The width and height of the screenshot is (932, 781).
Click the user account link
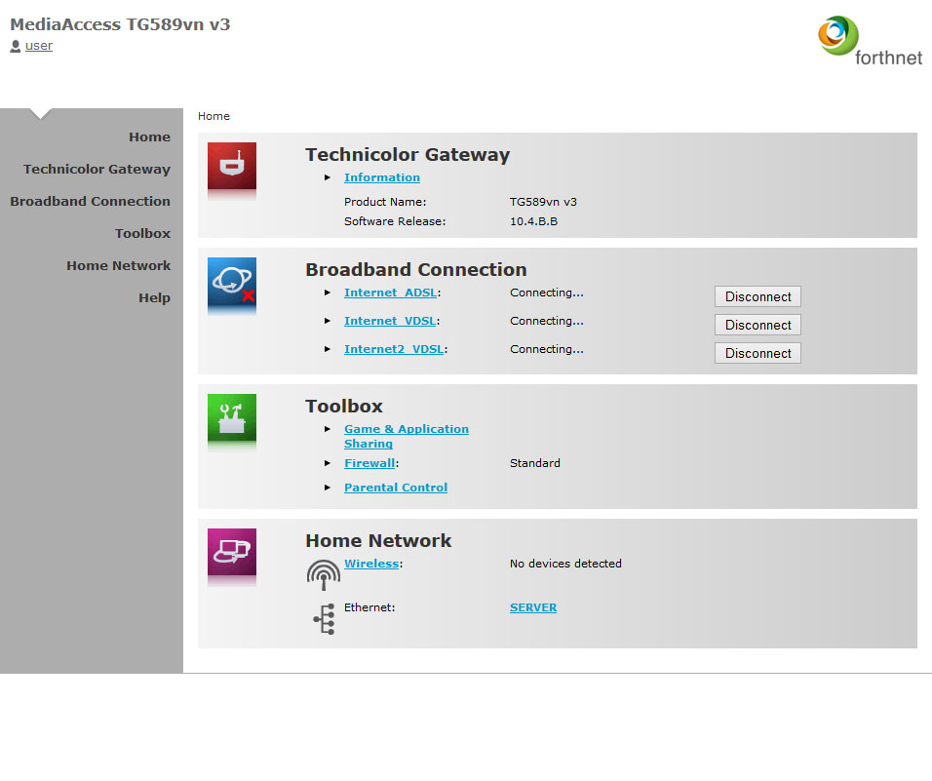tap(39, 46)
